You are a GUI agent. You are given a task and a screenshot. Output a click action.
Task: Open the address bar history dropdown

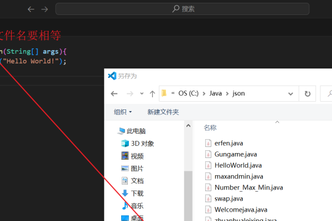pyautogui.click(x=290, y=94)
